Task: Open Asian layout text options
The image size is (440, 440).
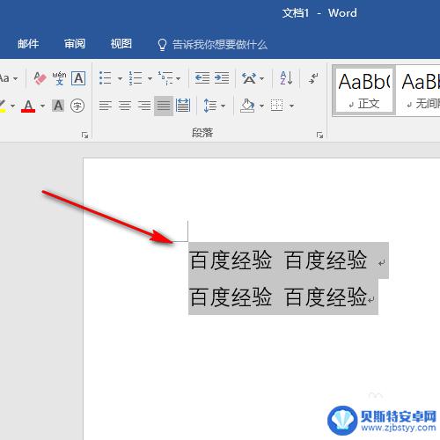Action: [x=253, y=78]
